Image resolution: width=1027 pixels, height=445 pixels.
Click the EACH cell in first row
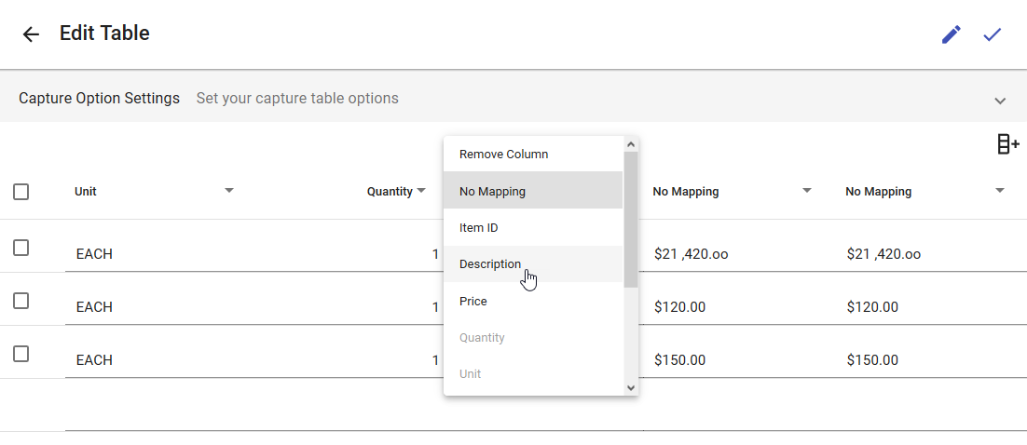pyautogui.click(x=94, y=254)
